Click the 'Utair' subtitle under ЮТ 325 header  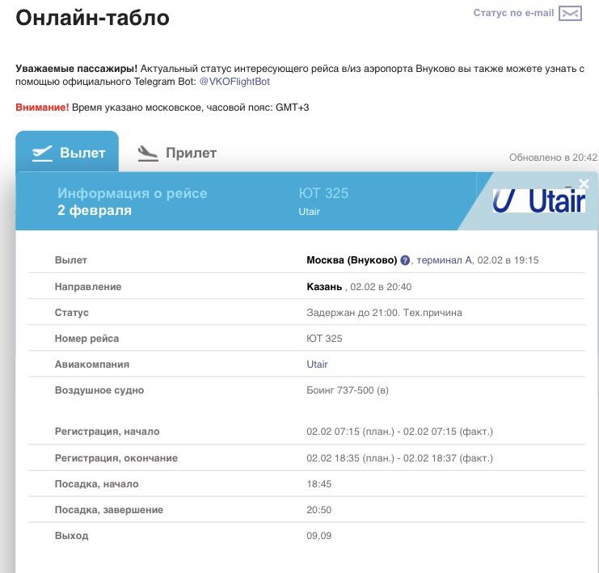coord(309,212)
